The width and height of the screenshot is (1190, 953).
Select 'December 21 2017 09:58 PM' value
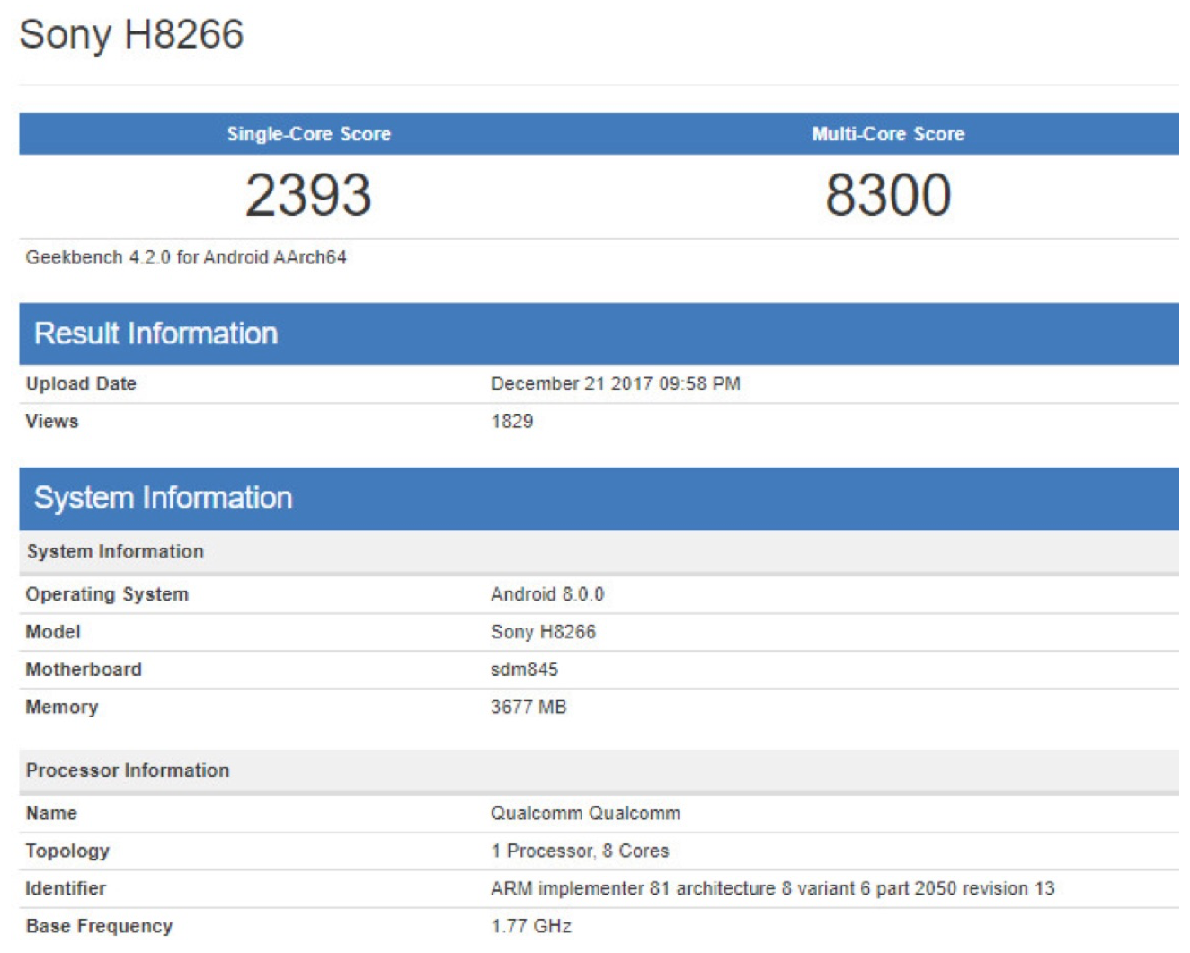pyautogui.click(x=616, y=384)
